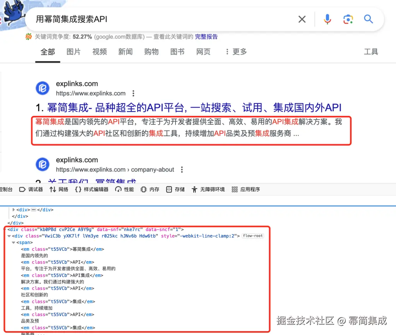Open the 工具 search tools
This screenshot has height=335, width=396.
371,52
